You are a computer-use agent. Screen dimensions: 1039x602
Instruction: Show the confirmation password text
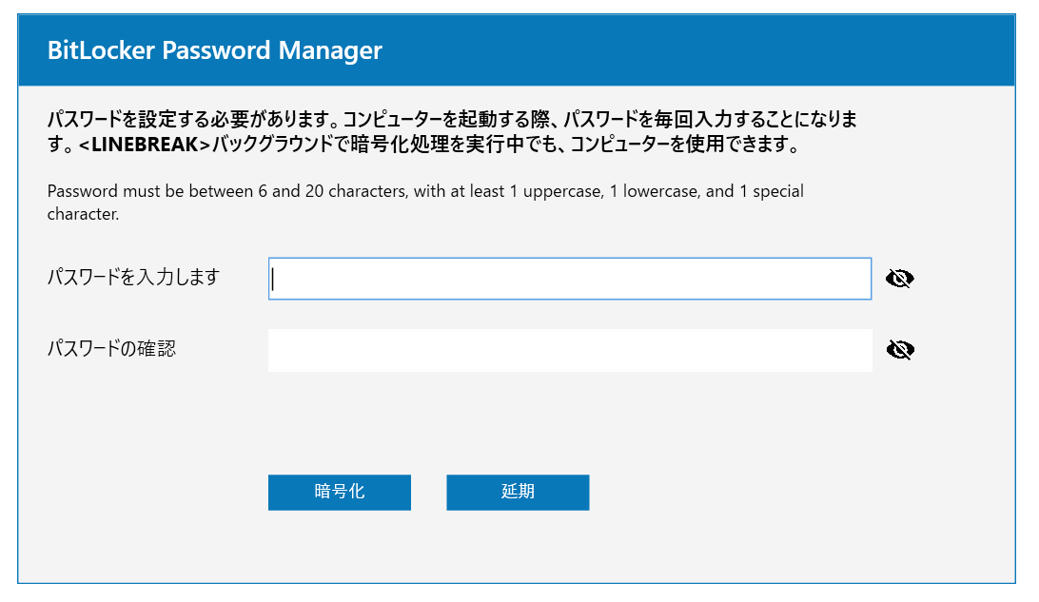[x=899, y=350]
